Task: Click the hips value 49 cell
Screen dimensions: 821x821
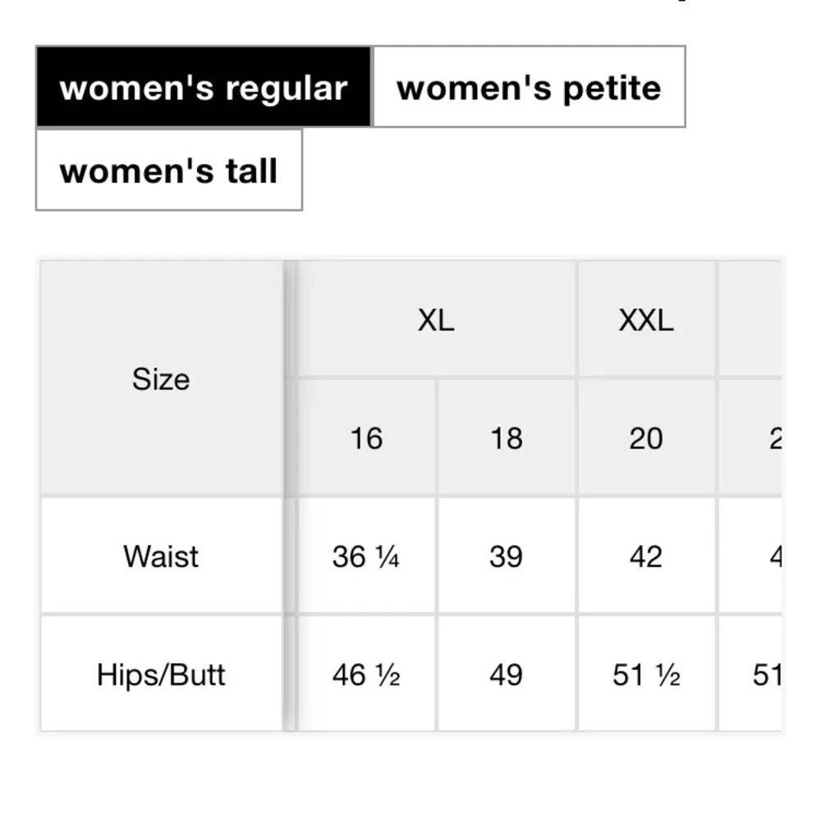Action: point(506,674)
